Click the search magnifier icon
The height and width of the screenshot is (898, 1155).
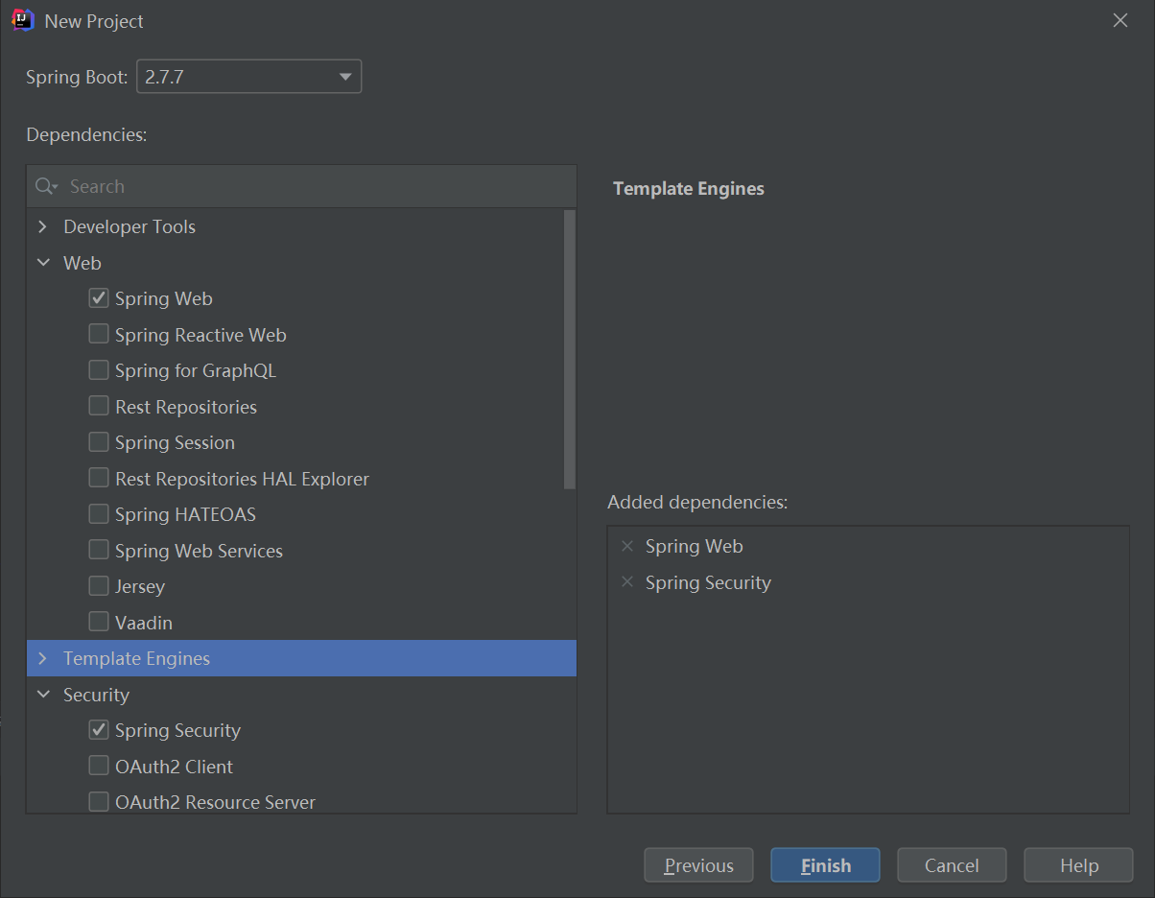click(x=46, y=186)
